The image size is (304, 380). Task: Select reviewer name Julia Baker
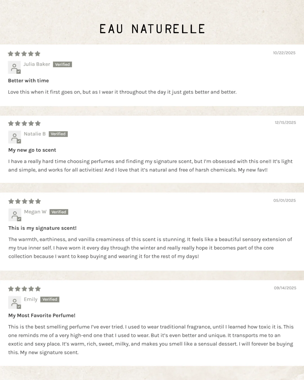[x=37, y=64]
